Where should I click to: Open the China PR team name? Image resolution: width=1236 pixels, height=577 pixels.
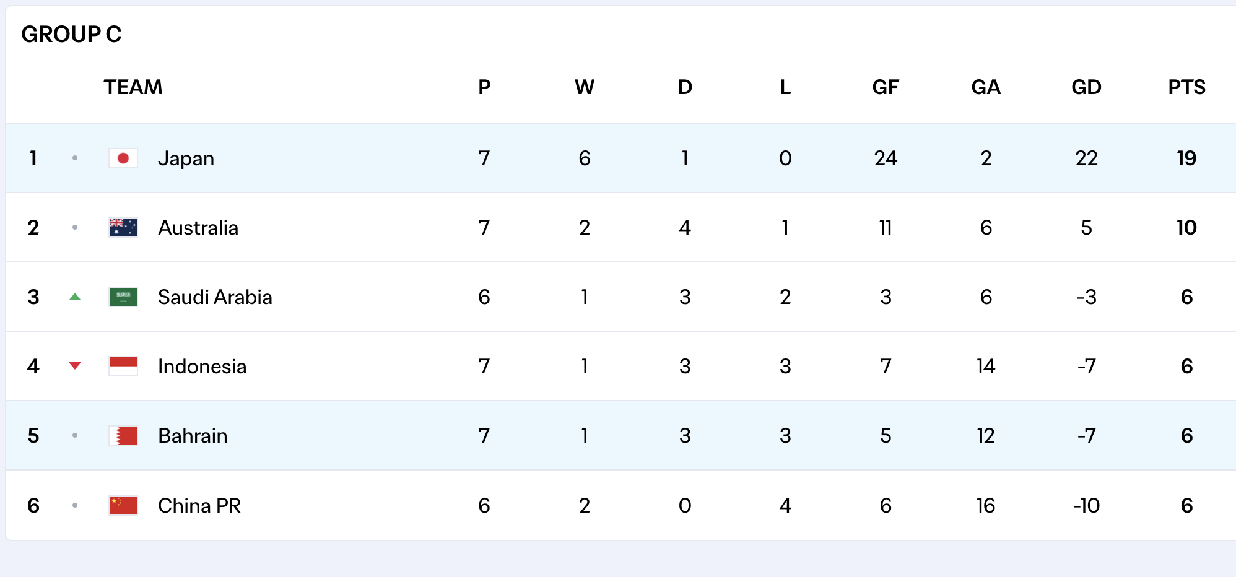click(199, 505)
